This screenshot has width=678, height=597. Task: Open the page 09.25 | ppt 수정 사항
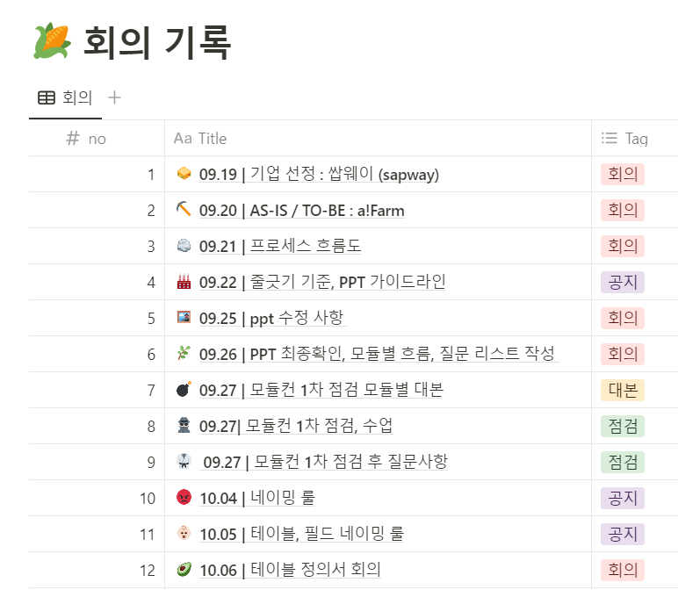coord(271,318)
